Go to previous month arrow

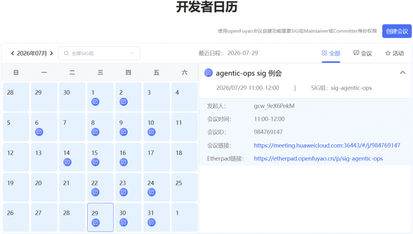point(12,53)
